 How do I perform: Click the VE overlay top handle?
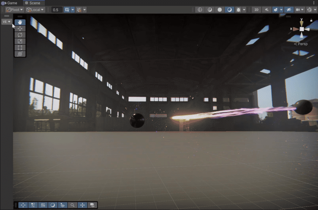[6, 16]
